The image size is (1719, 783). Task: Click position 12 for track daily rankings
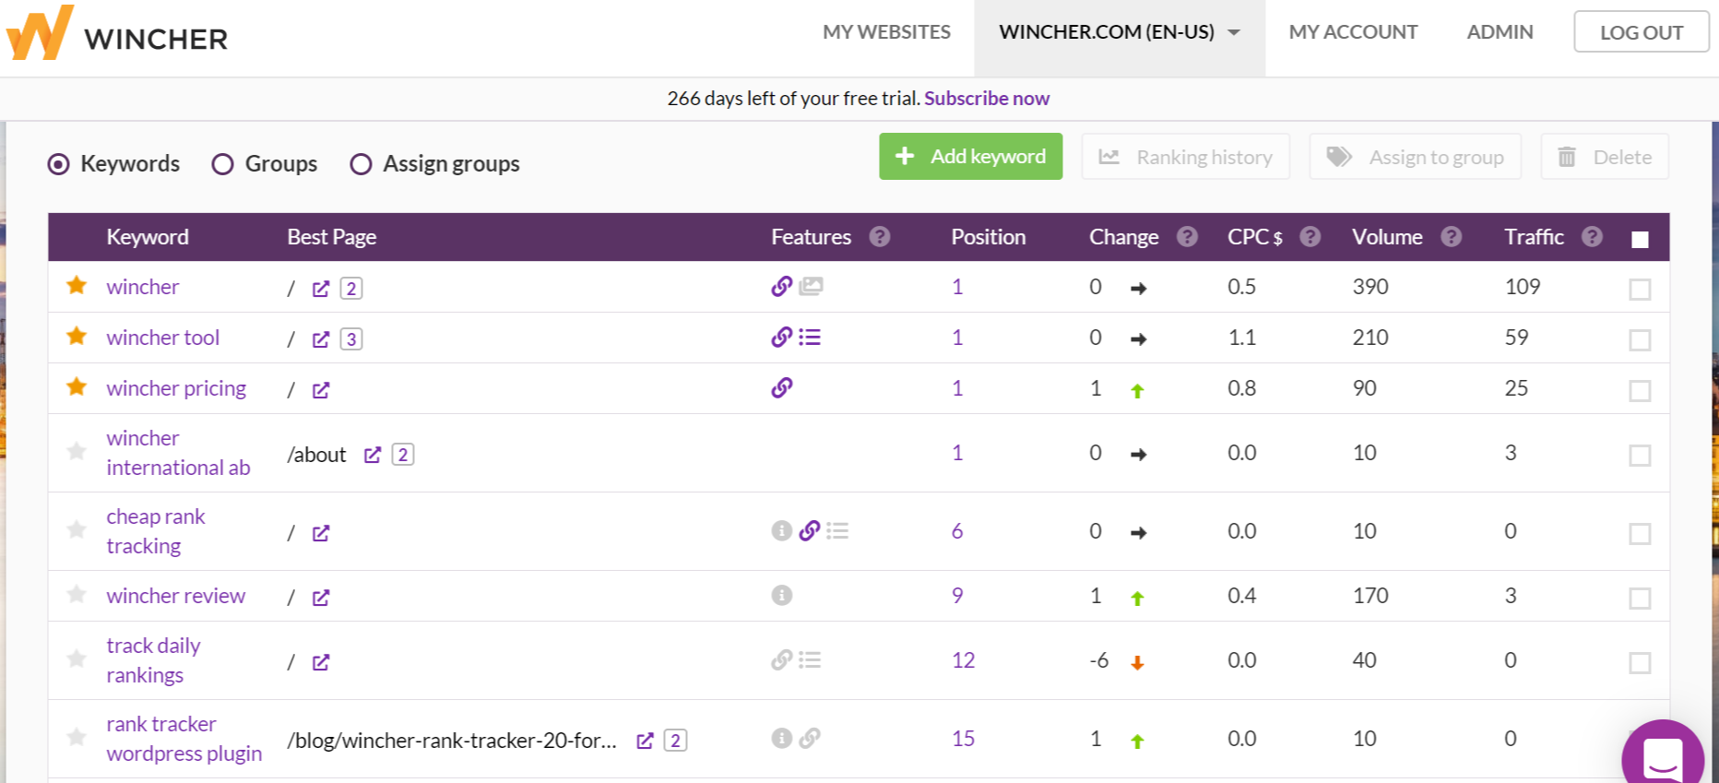pos(964,660)
